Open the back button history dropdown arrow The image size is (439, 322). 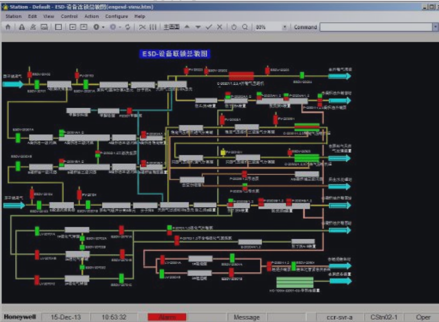(x=103, y=27)
